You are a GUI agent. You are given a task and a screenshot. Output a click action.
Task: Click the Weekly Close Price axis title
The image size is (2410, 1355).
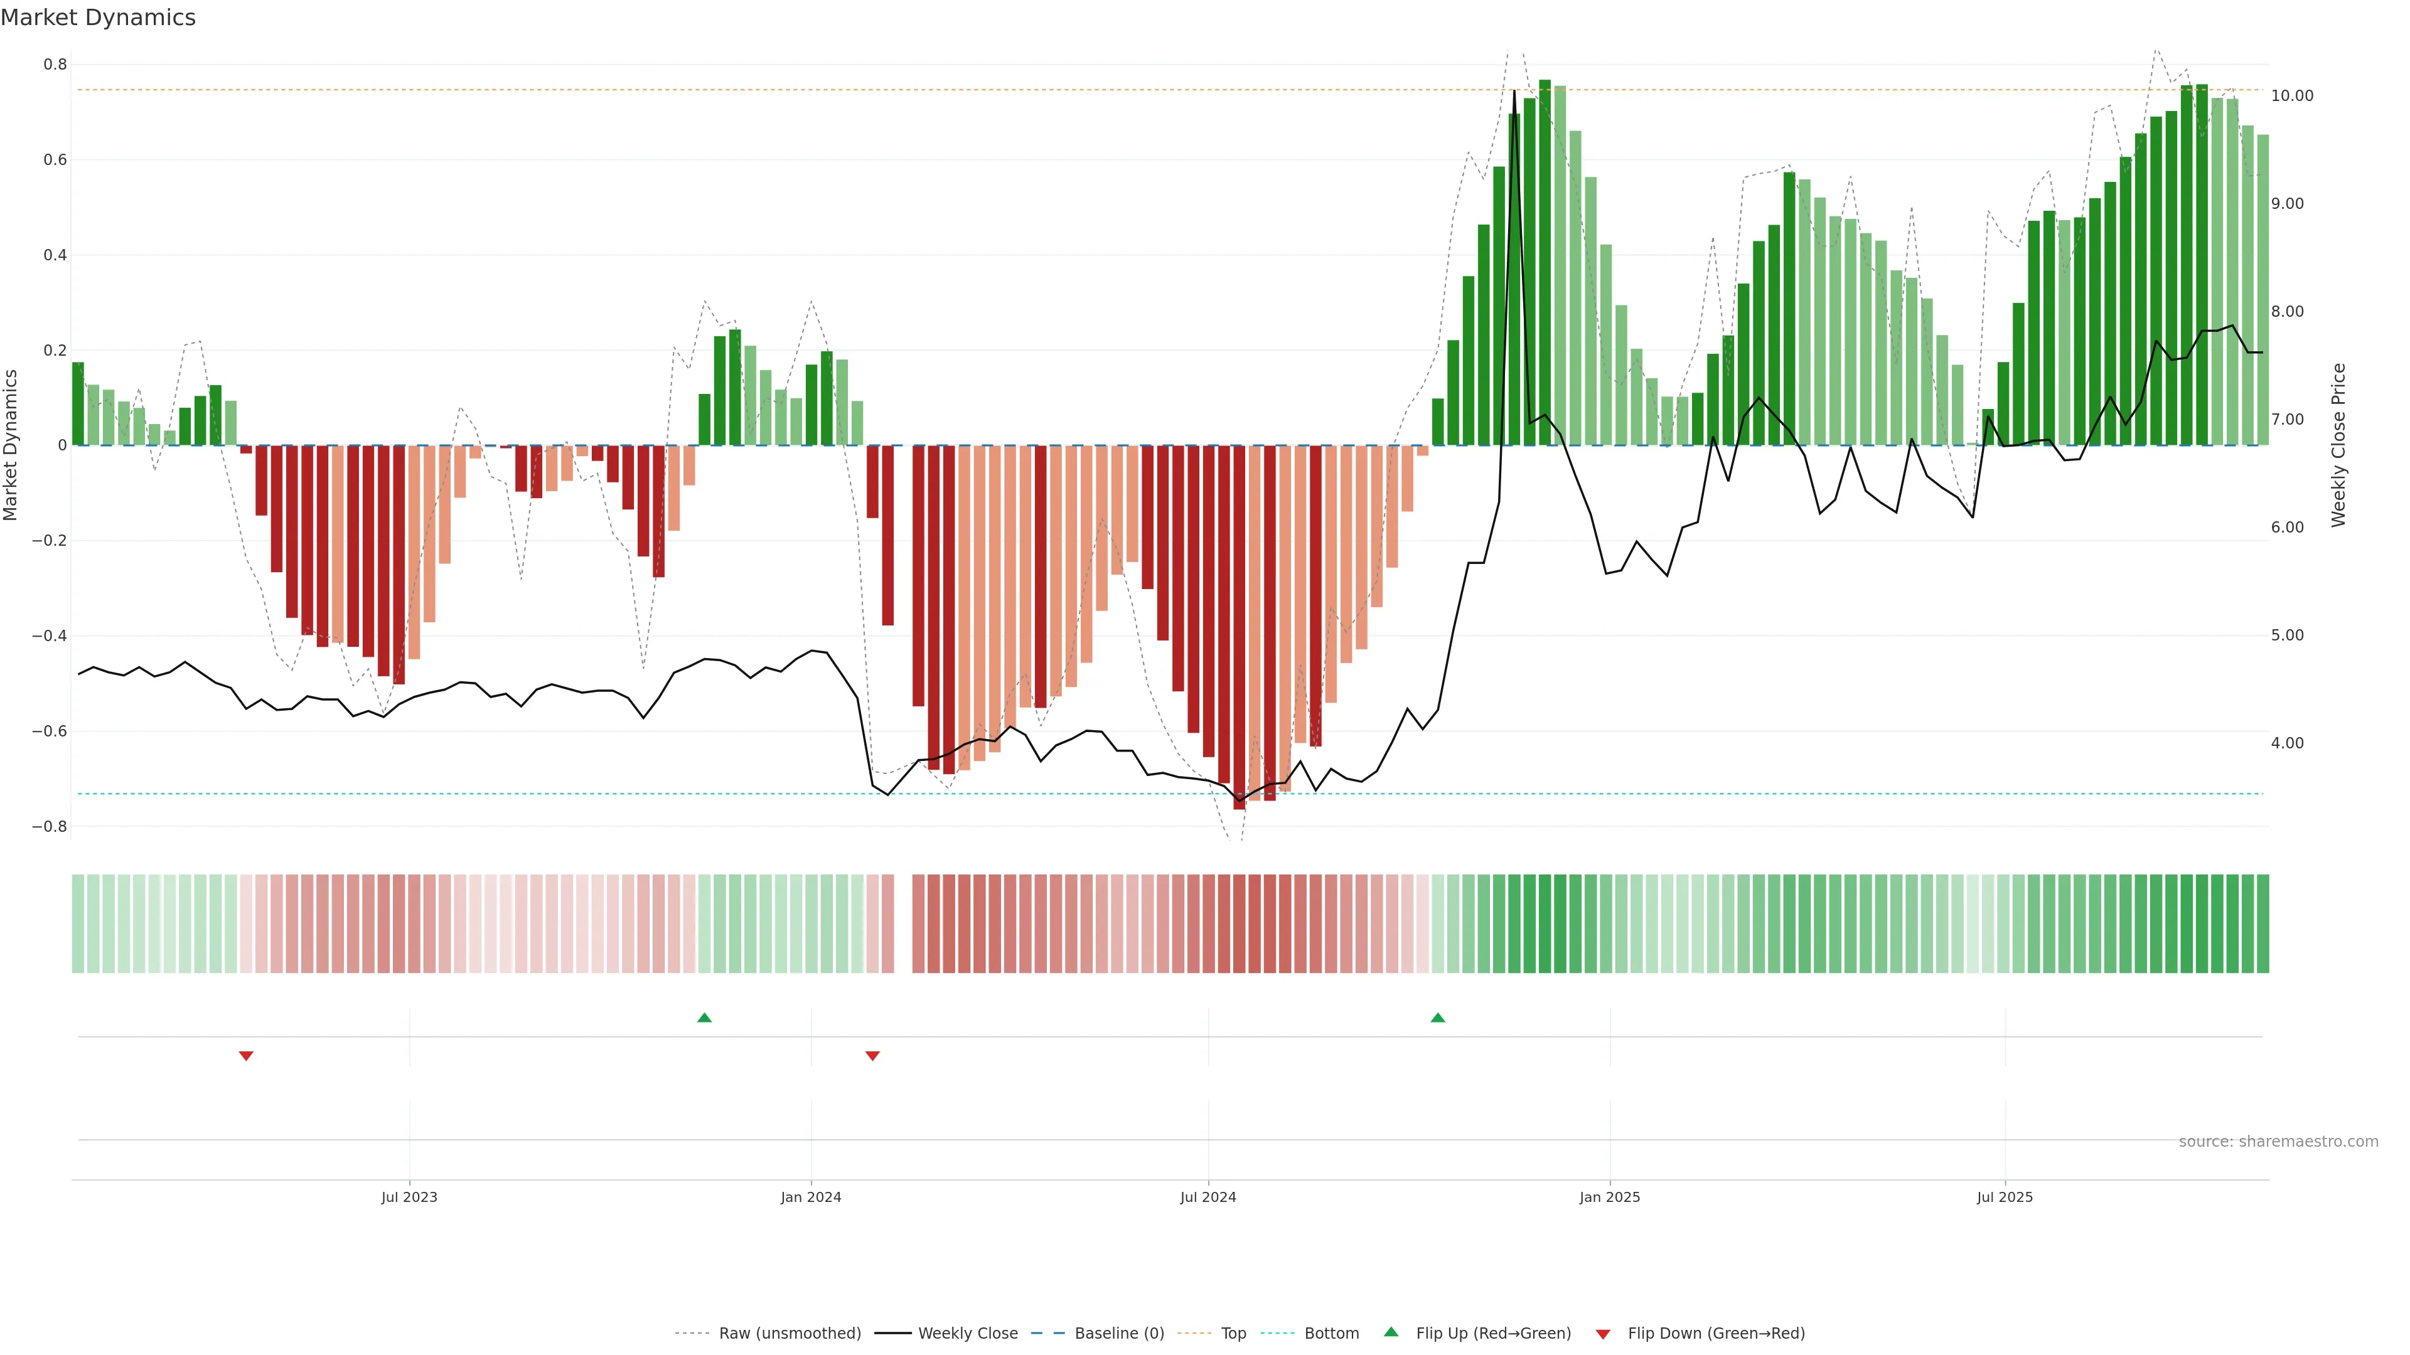(x=2338, y=445)
